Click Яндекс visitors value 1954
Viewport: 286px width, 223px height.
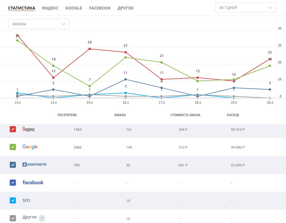(77, 130)
